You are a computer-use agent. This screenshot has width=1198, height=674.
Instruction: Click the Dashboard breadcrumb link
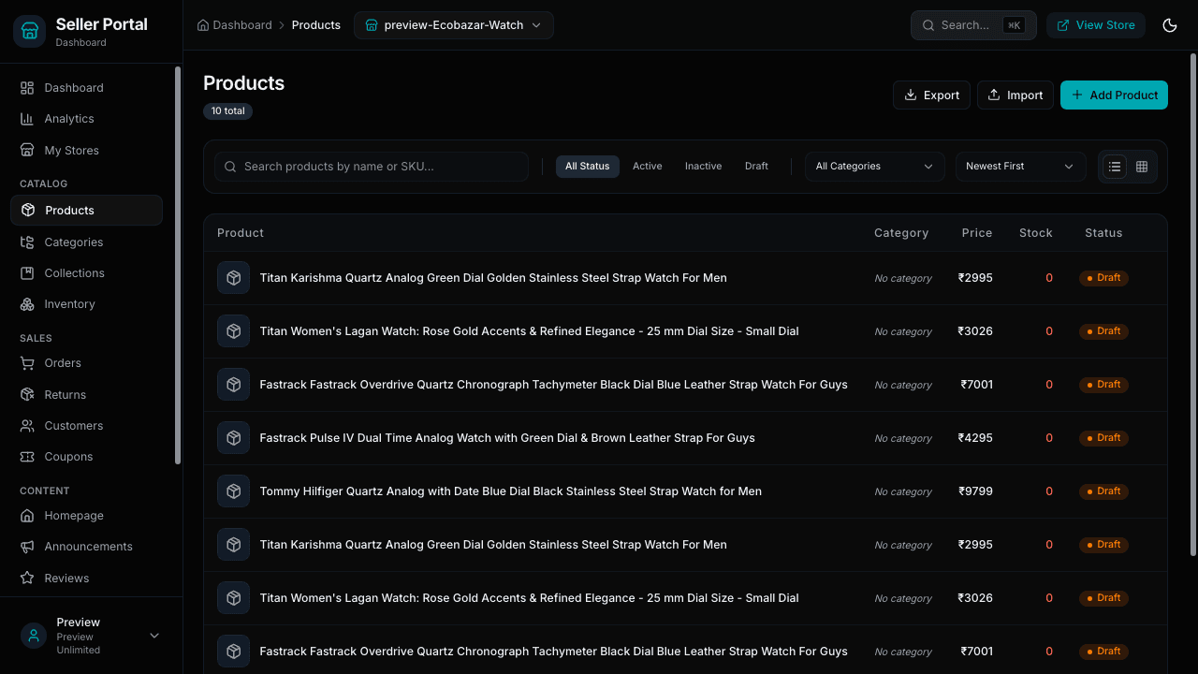(235, 25)
